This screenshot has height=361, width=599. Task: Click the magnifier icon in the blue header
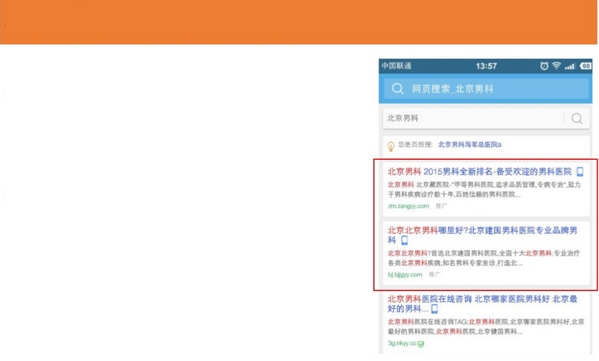(397, 89)
